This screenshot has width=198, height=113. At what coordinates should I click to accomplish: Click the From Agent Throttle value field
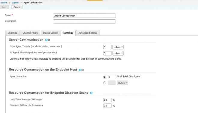(107, 47)
